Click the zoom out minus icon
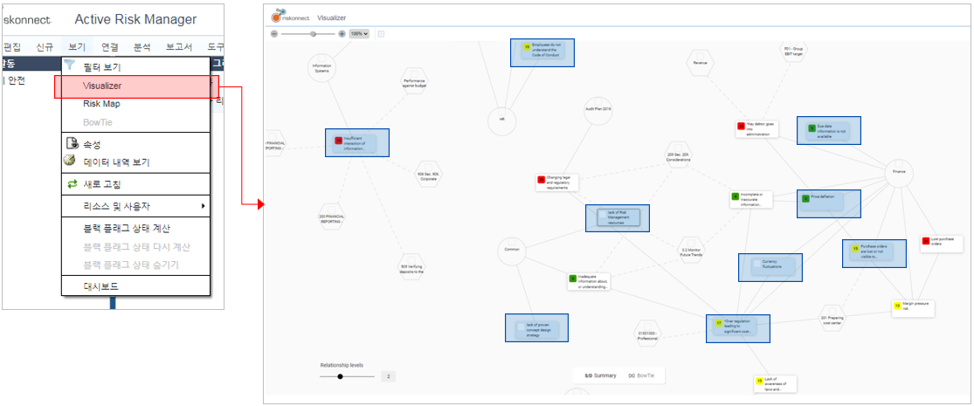This screenshot has width=974, height=406. pyautogui.click(x=274, y=33)
